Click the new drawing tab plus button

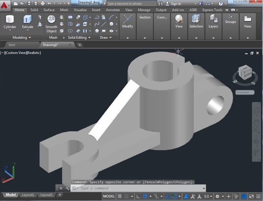(80, 45)
